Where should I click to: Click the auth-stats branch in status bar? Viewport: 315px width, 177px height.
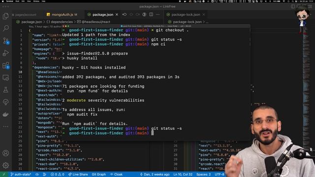[21, 175]
